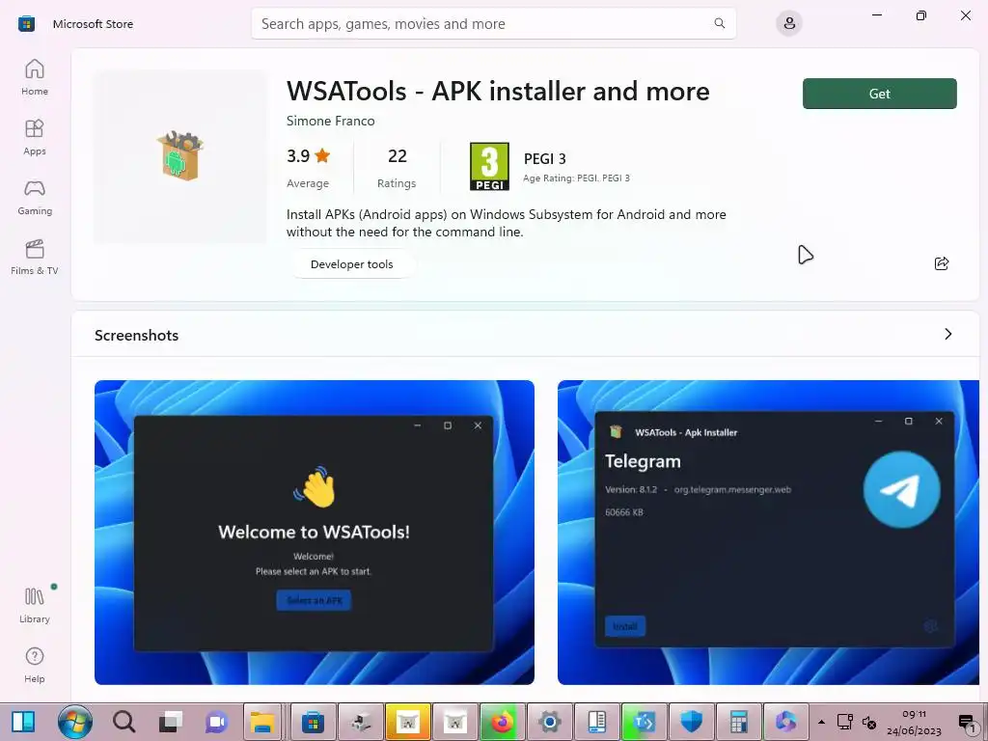
Task: Click the Install APKs description text
Action: tap(506, 223)
